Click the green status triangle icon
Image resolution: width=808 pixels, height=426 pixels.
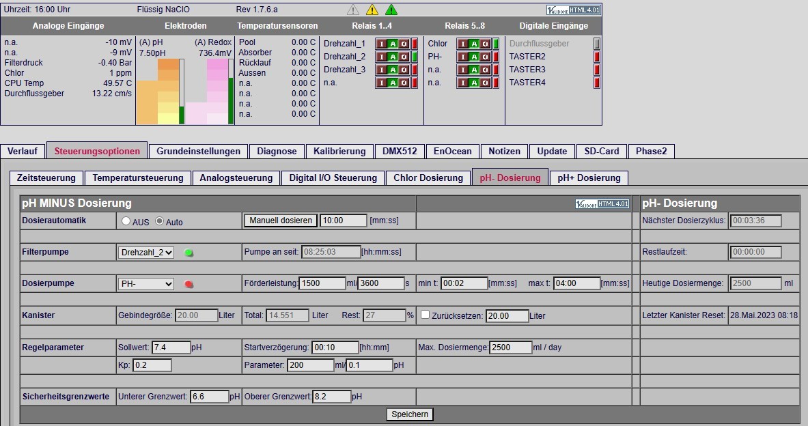(391, 10)
